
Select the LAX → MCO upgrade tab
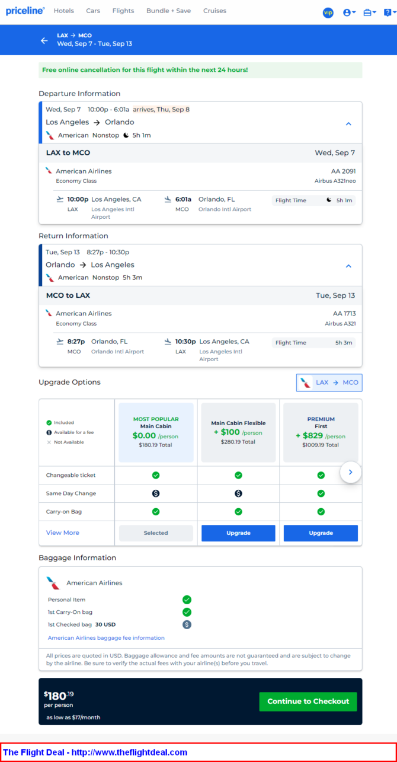pyautogui.click(x=329, y=382)
